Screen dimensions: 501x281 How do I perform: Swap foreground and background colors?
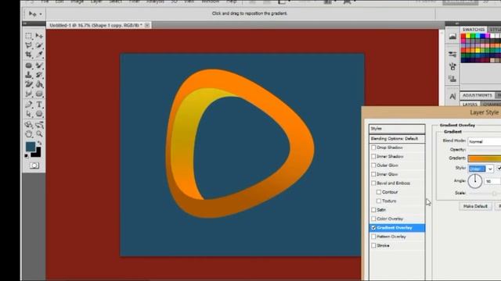[40, 143]
